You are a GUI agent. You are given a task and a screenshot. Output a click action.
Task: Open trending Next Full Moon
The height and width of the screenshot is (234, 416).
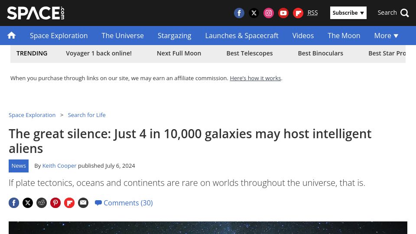[x=179, y=53]
